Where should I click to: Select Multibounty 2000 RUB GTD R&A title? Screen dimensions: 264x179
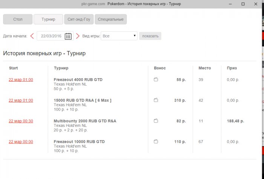pyautogui.click(x=85, y=121)
